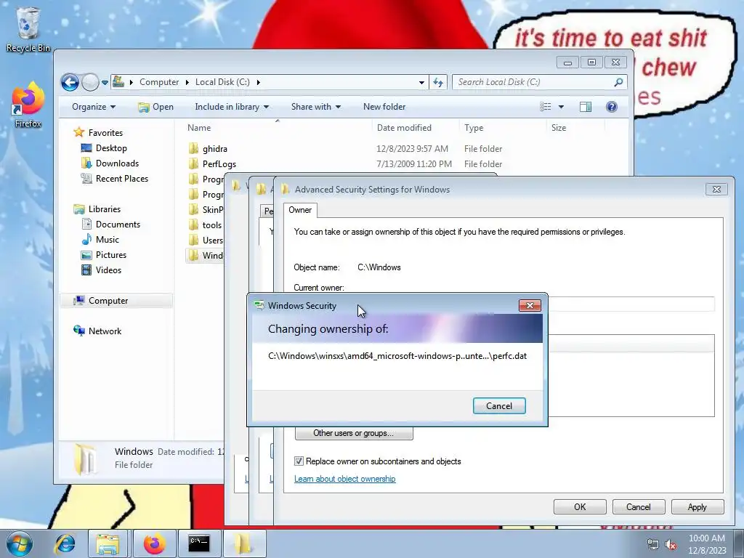The width and height of the screenshot is (744, 558).
Task: Click the muted volume tray icon
Action: pyautogui.click(x=671, y=545)
